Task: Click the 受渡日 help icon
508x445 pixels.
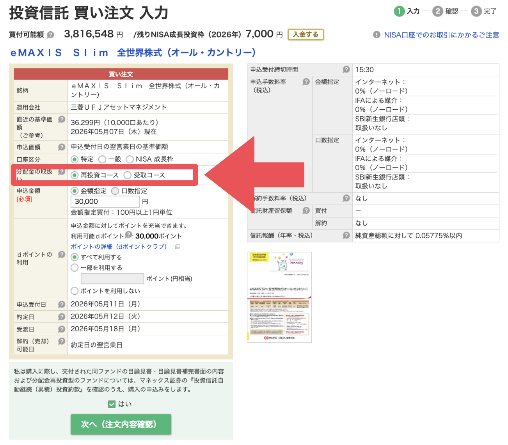Action: click(62, 329)
